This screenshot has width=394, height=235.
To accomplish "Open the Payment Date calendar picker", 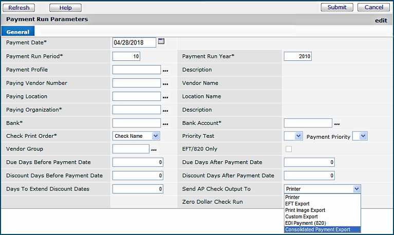I will [161, 41].
